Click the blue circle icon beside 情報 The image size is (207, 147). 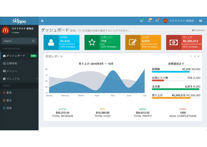(x=4, y=108)
